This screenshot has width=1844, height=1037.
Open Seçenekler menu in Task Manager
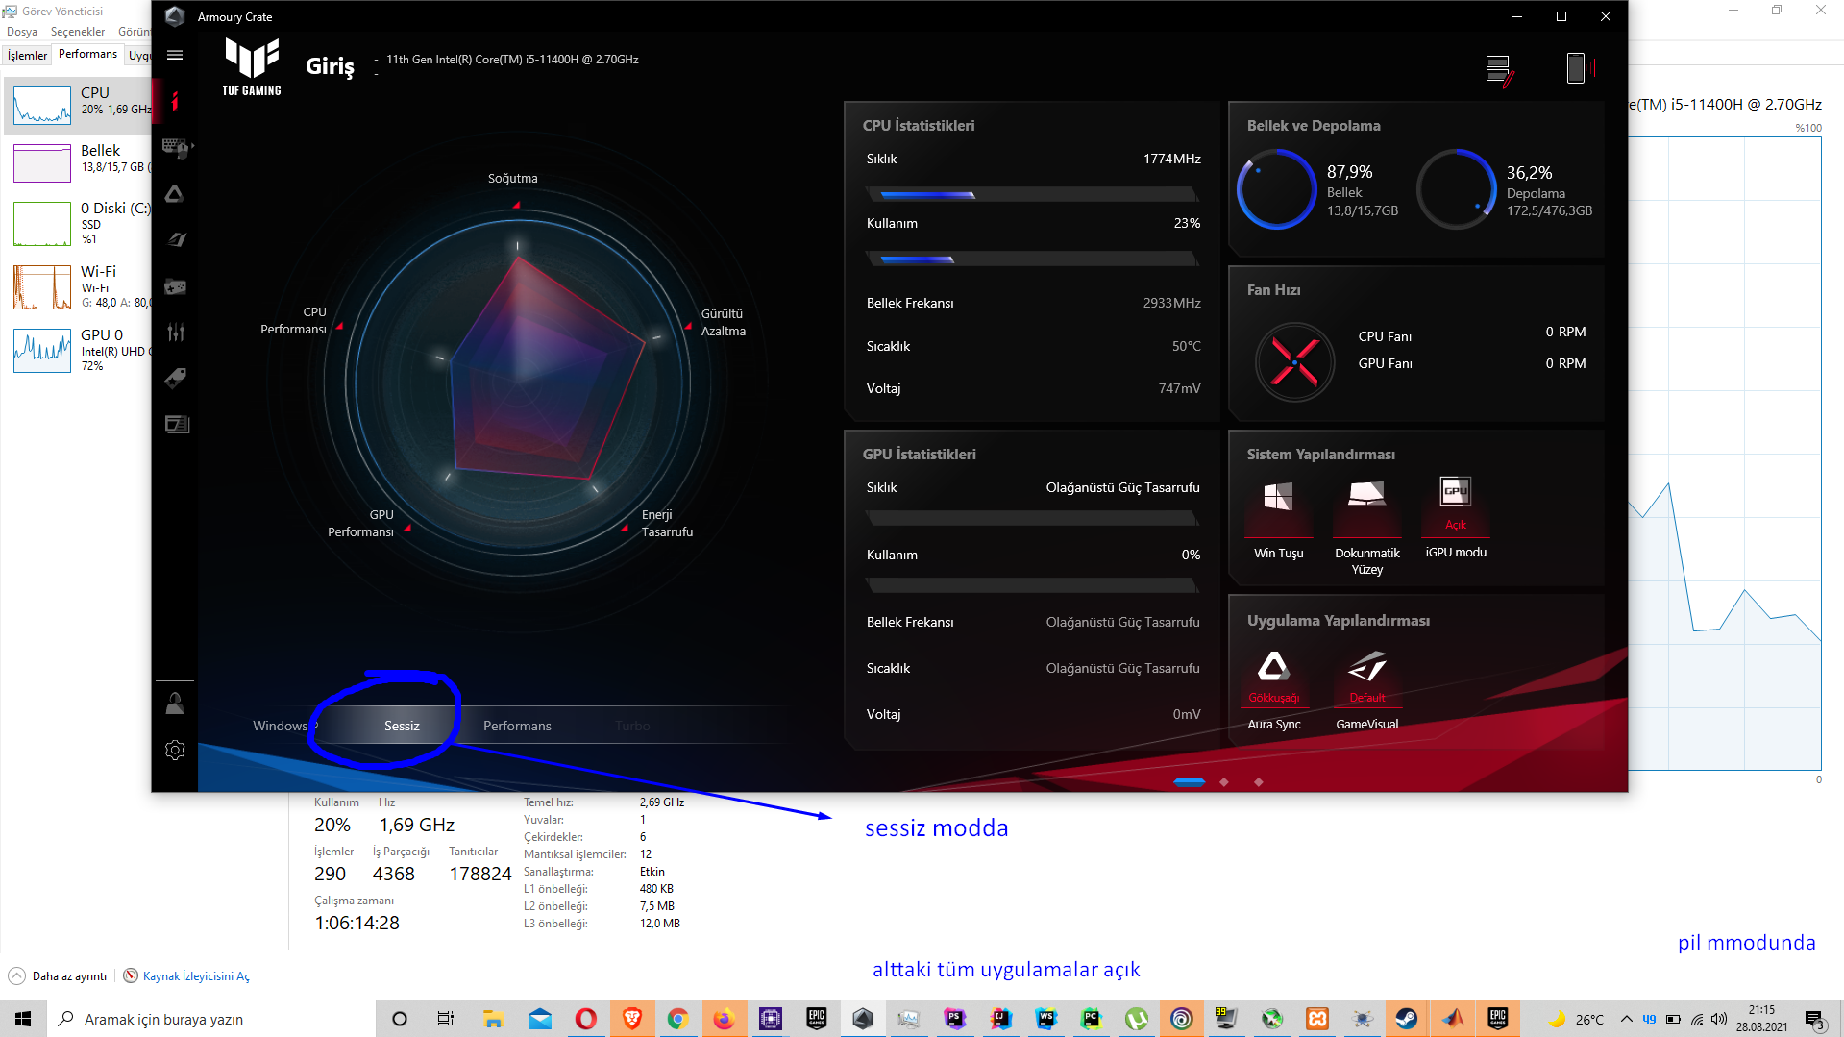click(78, 32)
